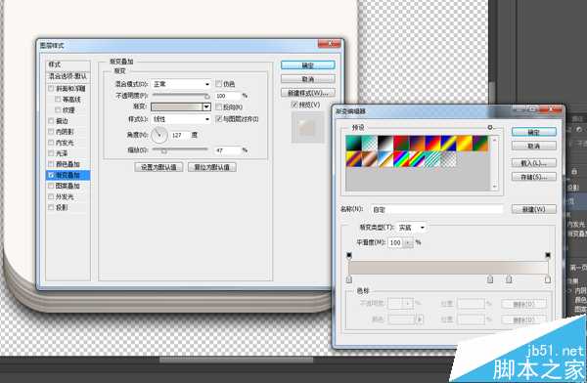The height and width of the screenshot is (383, 587).
Task: Click the 缩放 scale slider track
Action: (x=180, y=149)
